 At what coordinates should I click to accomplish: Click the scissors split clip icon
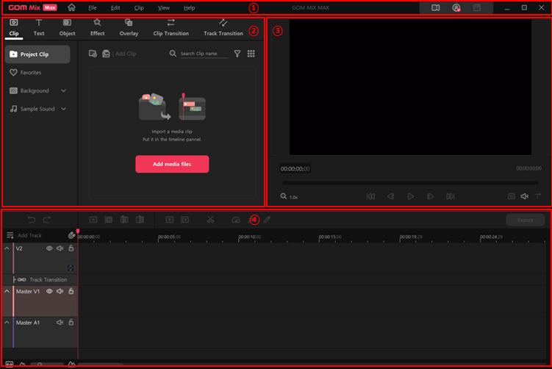(x=209, y=219)
